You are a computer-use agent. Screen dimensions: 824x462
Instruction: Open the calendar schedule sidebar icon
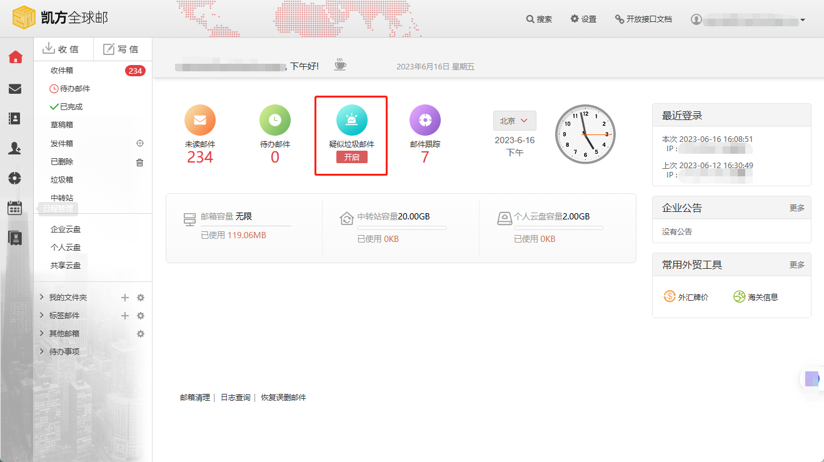coord(15,208)
